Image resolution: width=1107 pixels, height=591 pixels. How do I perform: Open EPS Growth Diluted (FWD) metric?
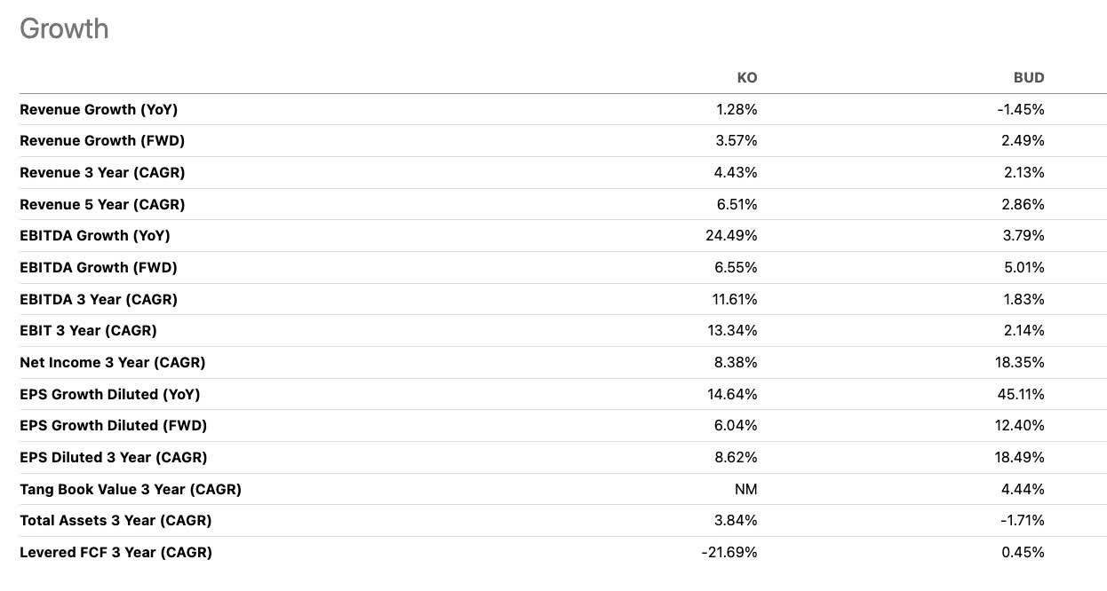click(113, 425)
